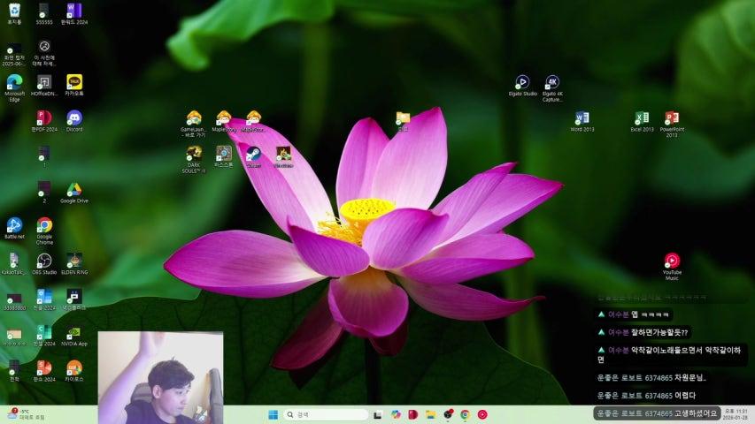
Task: Open the taskbar clock and date
Action: (x=735, y=414)
